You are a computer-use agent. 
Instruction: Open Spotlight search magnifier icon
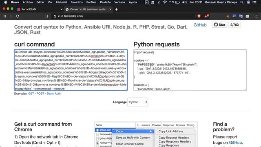point(242,2)
